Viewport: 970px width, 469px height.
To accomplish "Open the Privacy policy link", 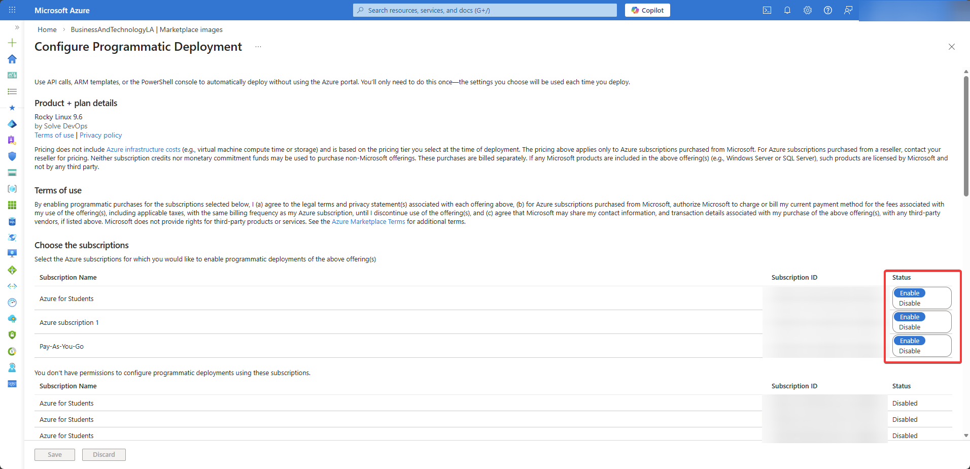I will point(100,135).
